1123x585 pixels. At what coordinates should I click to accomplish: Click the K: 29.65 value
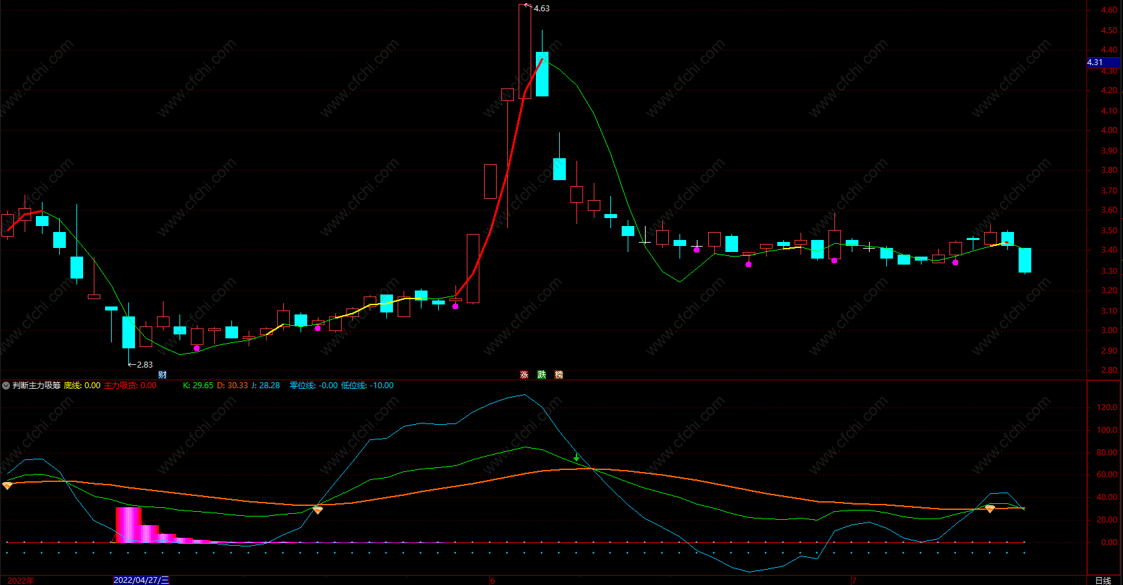pos(198,386)
